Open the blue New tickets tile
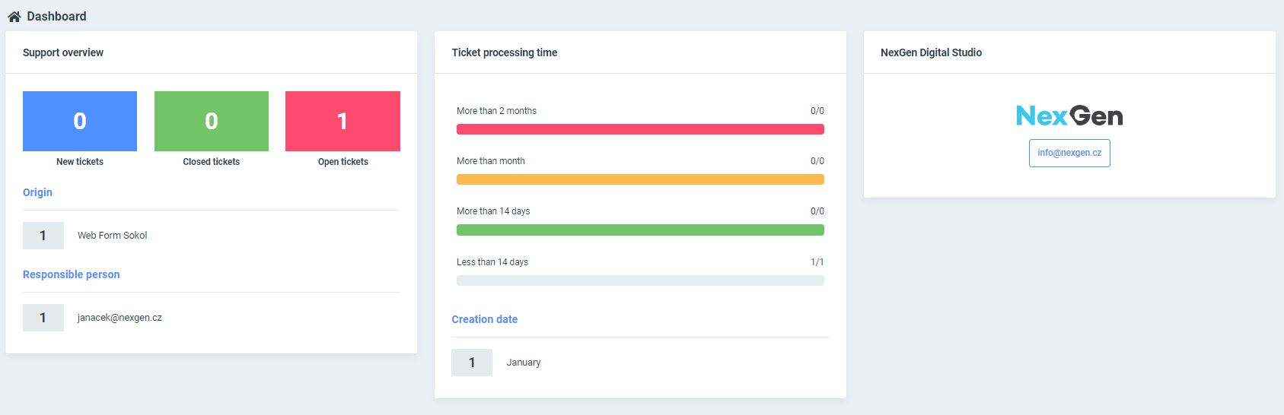This screenshot has height=415, width=1284. (80, 121)
